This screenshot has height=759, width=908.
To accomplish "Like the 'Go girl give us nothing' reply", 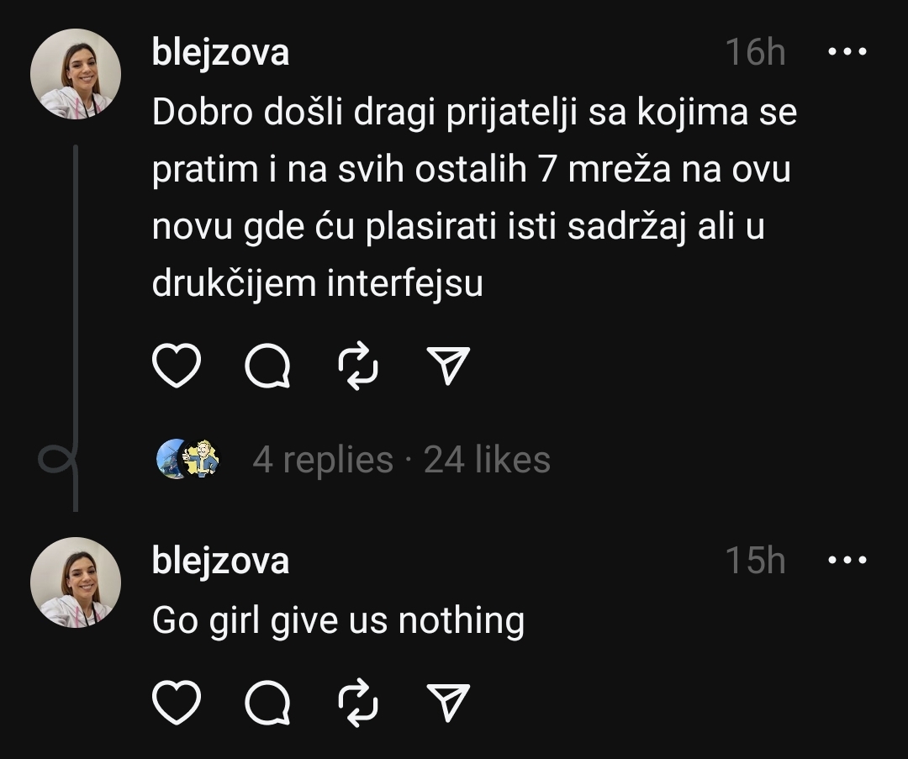I will (x=176, y=702).
